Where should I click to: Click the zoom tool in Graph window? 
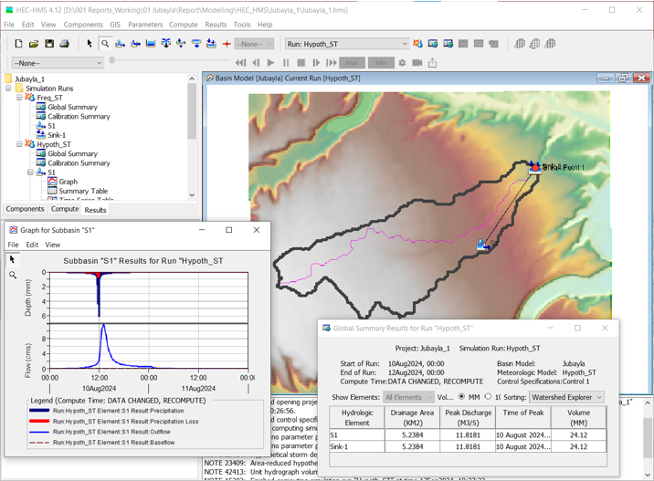coord(13,275)
